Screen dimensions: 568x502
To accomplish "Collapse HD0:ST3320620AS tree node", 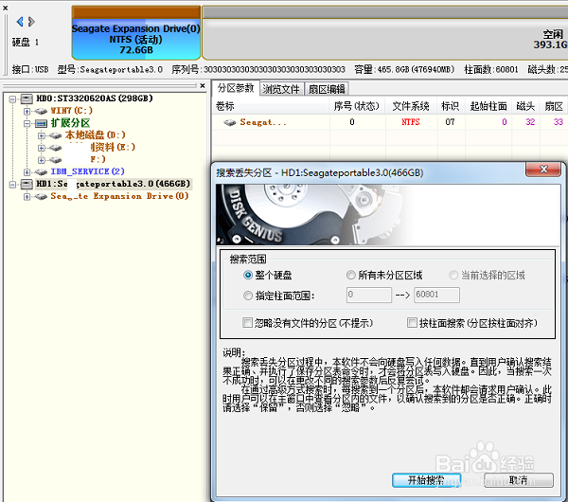I will pyautogui.click(x=12, y=99).
